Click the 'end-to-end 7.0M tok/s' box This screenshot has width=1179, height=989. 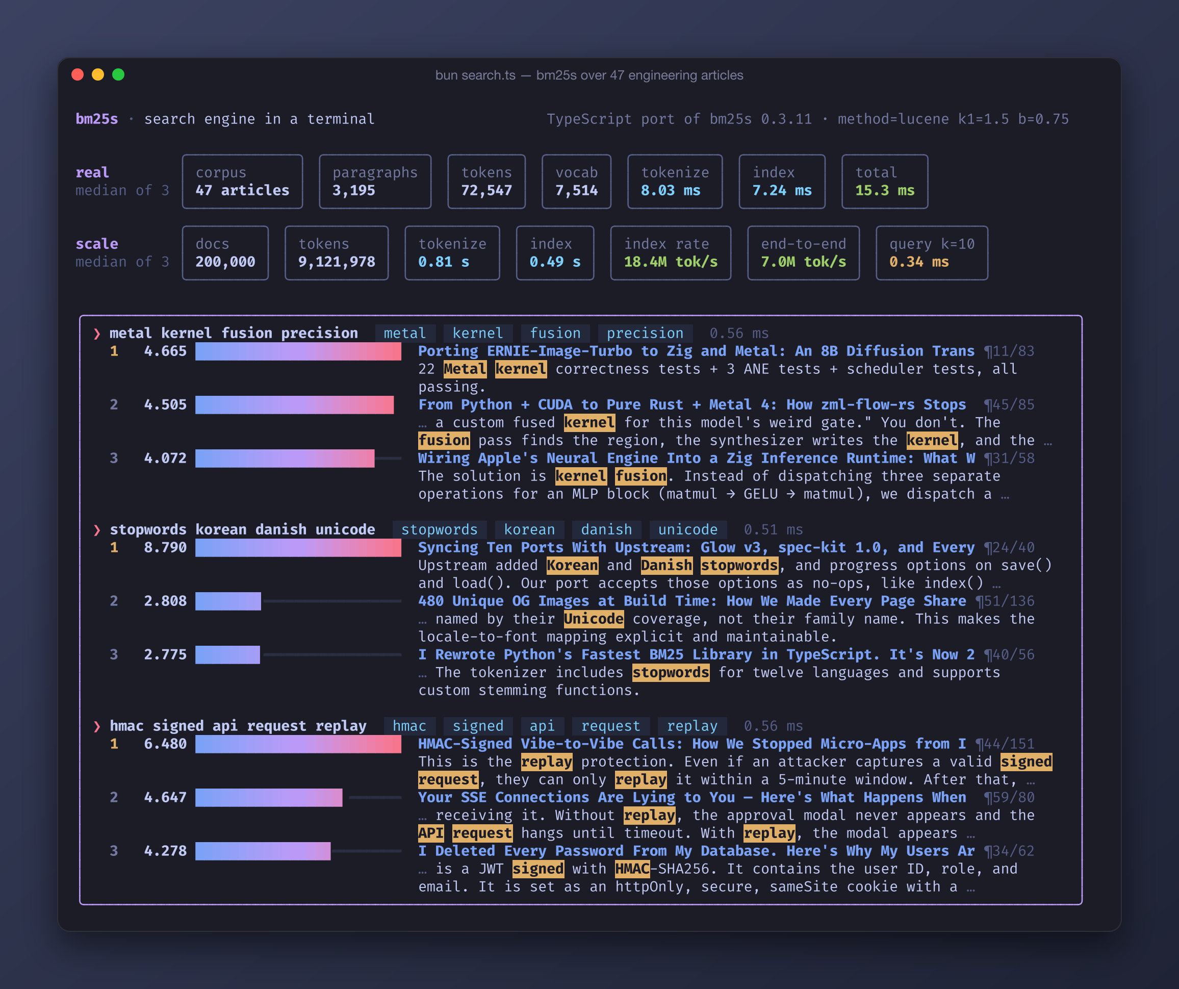(x=803, y=252)
